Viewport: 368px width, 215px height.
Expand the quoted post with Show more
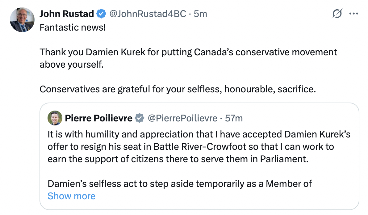point(71,196)
